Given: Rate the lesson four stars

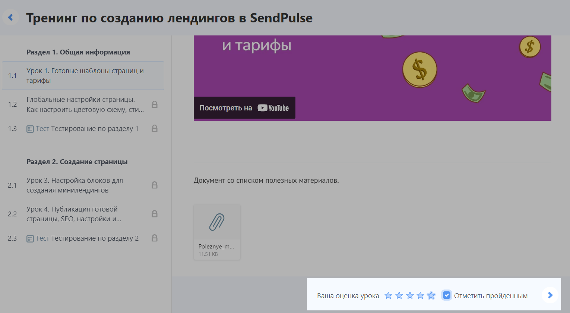Looking at the screenshot, I should [421, 295].
